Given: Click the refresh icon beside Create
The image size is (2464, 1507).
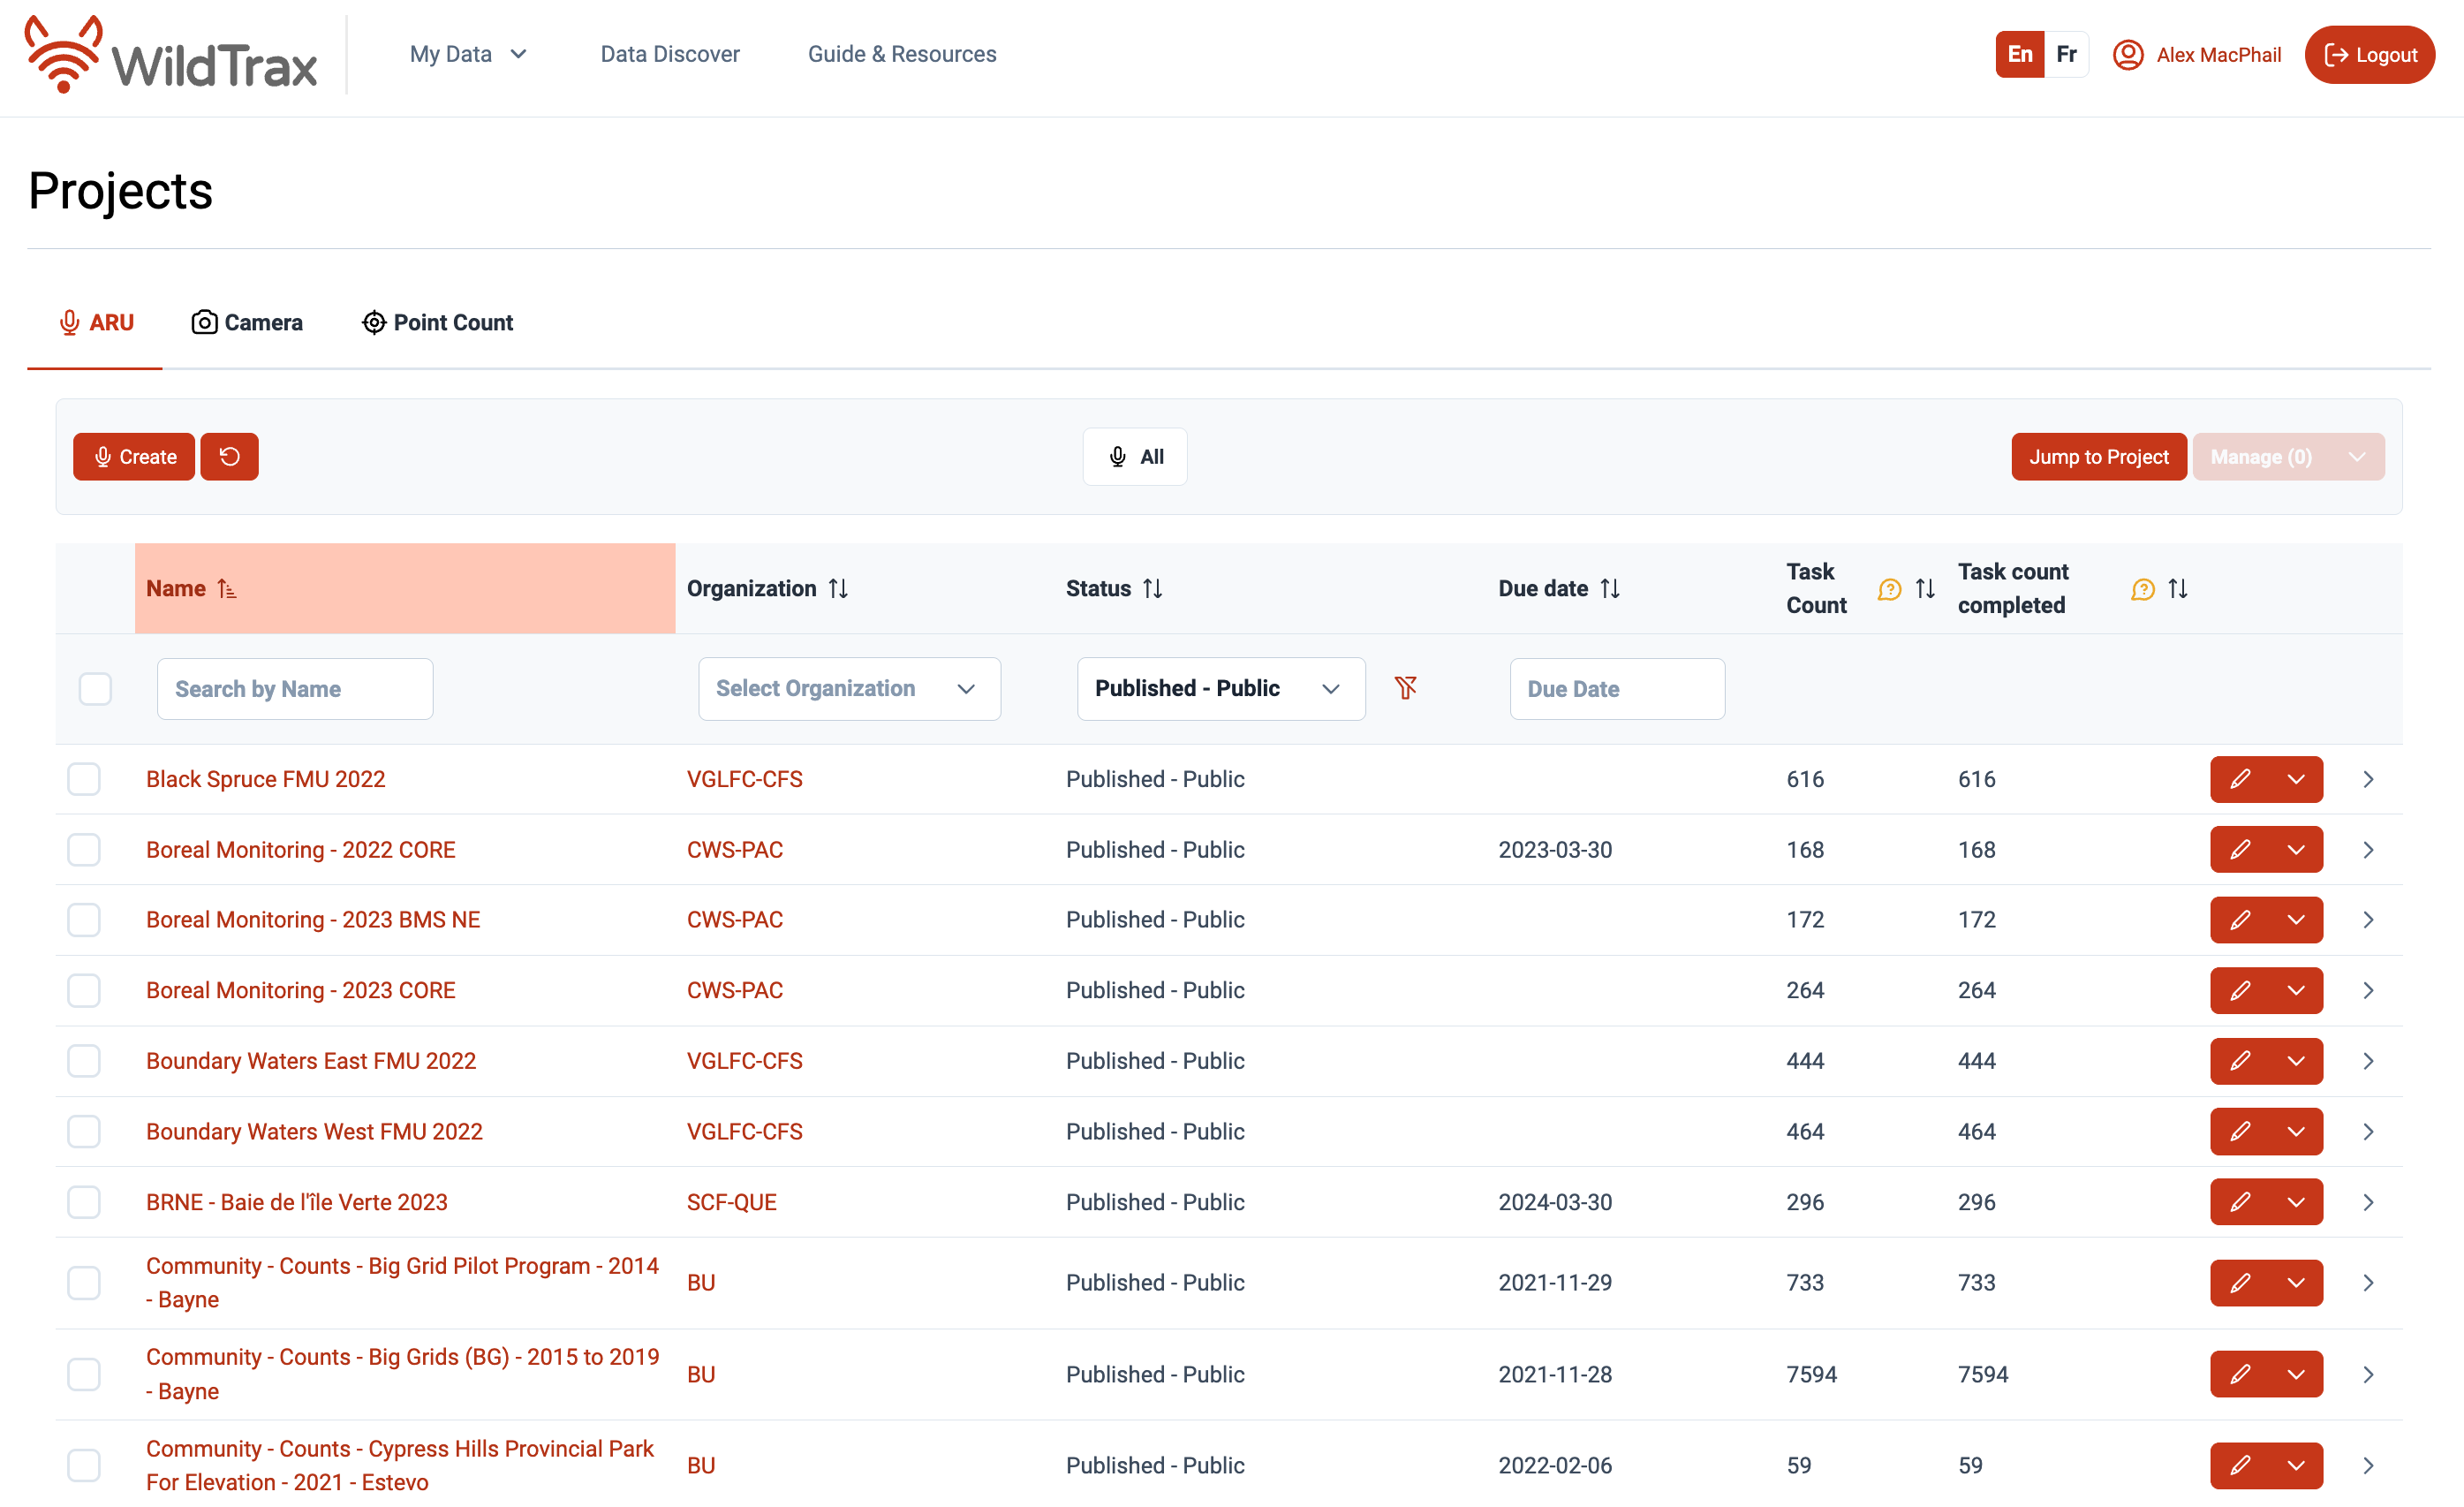Looking at the screenshot, I should [229, 457].
